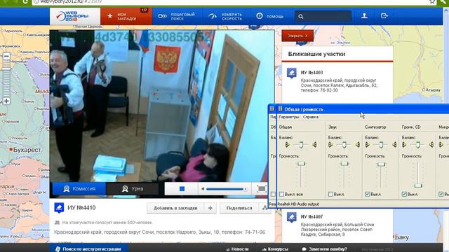Click the speed gauge icon for Измерить скорость
This screenshot has width=449, height=252.
(213, 16)
